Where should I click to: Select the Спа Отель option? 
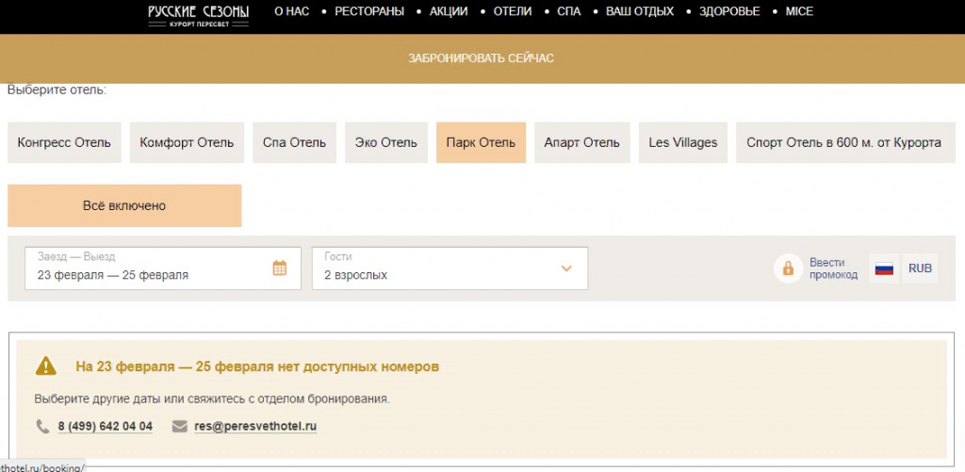click(x=294, y=143)
